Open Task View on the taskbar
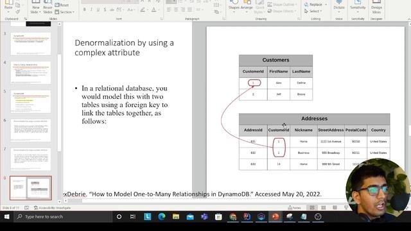Image resolution: width=411 pixels, height=231 pixels. point(133,217)
